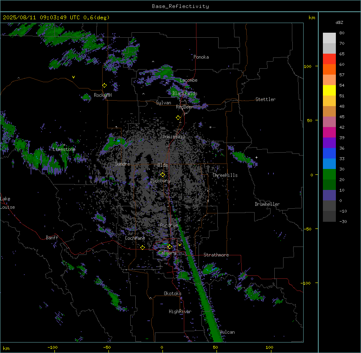Click the -50 tick on bottom axis
Image resolution: width=361 pixels, height=353 pixels.
107,347
